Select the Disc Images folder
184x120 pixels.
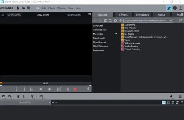(x=128, y=28)
